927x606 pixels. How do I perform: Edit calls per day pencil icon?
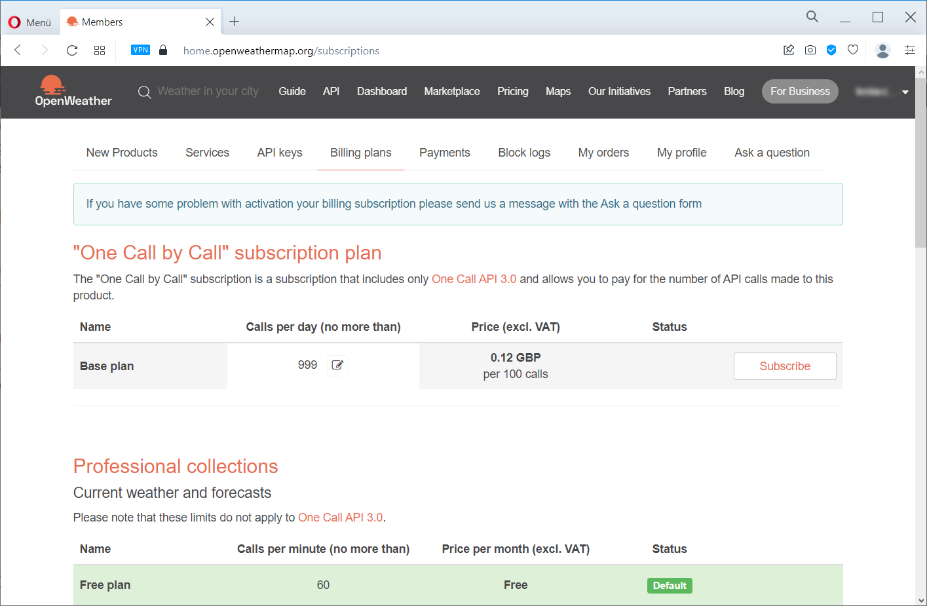click(337, 366)
